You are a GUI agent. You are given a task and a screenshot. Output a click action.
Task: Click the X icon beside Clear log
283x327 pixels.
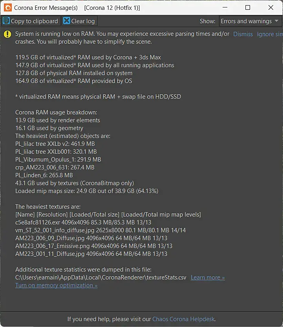point(67,21)
